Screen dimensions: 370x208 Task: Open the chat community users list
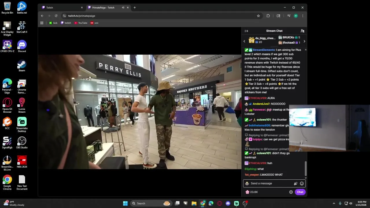point(302,31)
